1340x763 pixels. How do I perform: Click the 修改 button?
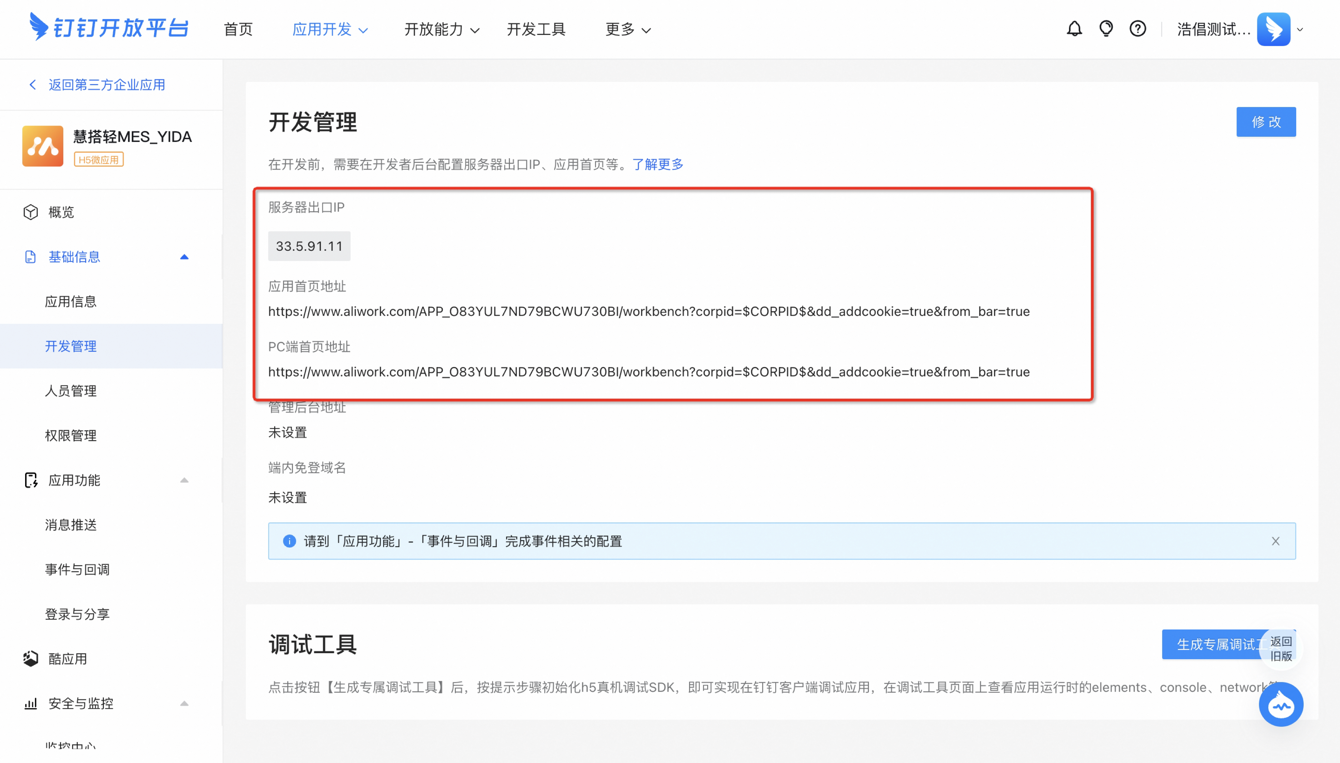tap(1265, 122)
